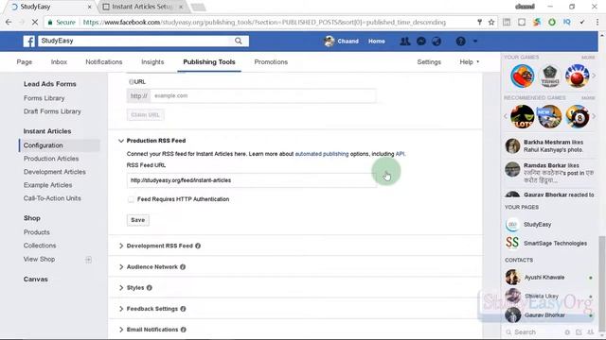Click the checkmark extension icon

point(582,23)
